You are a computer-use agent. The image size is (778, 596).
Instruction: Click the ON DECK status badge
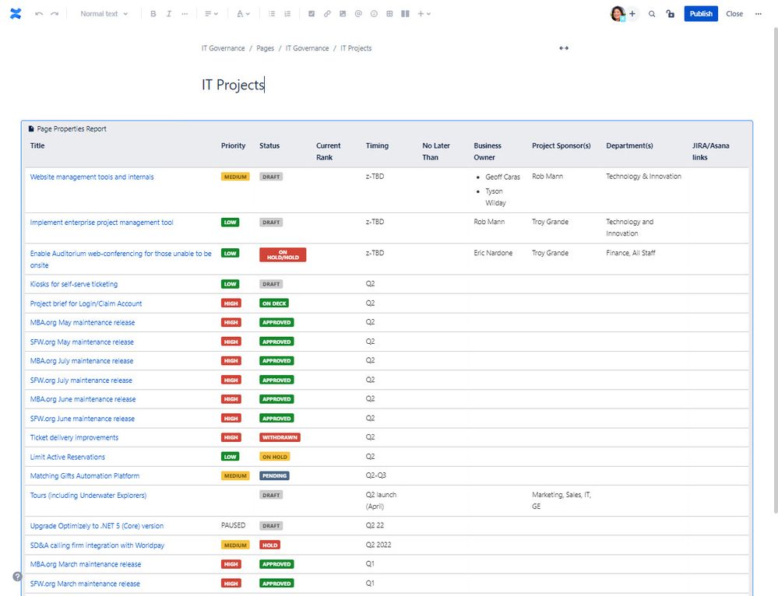274,303
